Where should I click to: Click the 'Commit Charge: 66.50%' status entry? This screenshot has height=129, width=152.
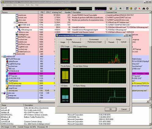(x=27, y=127)
